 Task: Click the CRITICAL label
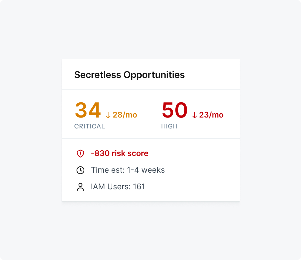(x=90, y=126)
